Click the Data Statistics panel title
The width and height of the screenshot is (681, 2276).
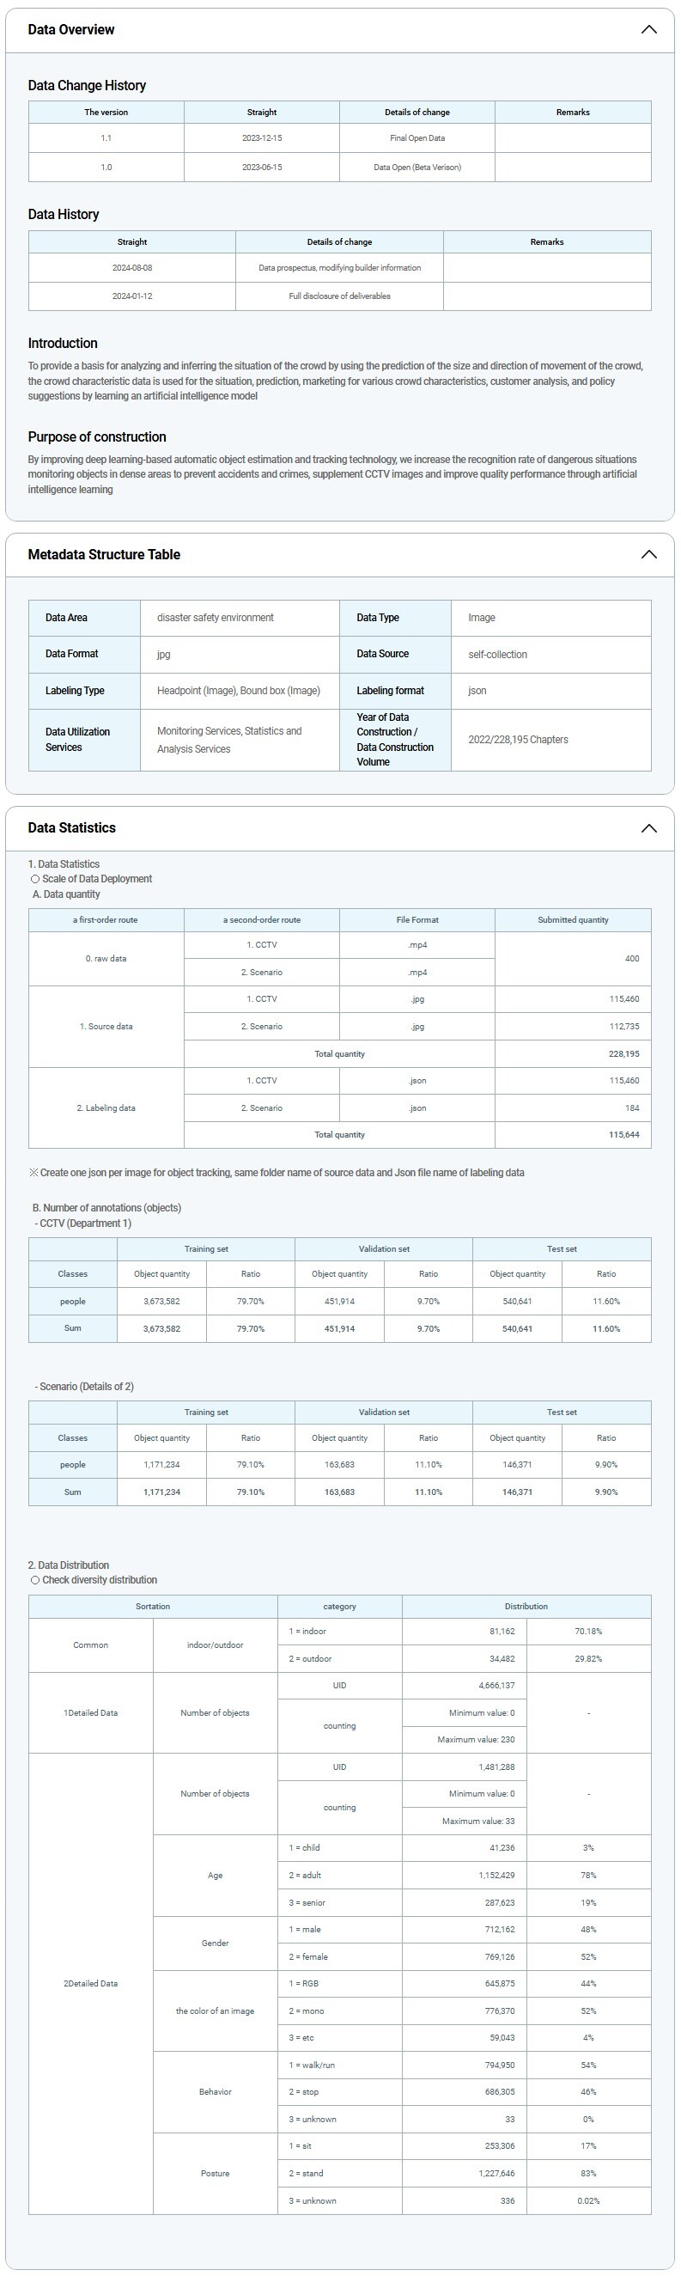71,828
